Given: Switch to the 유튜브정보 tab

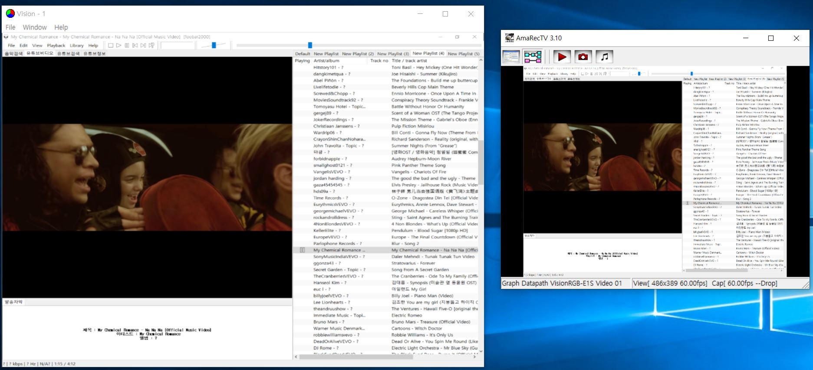Looking at the screenshot, I should (x=94, y=54).
